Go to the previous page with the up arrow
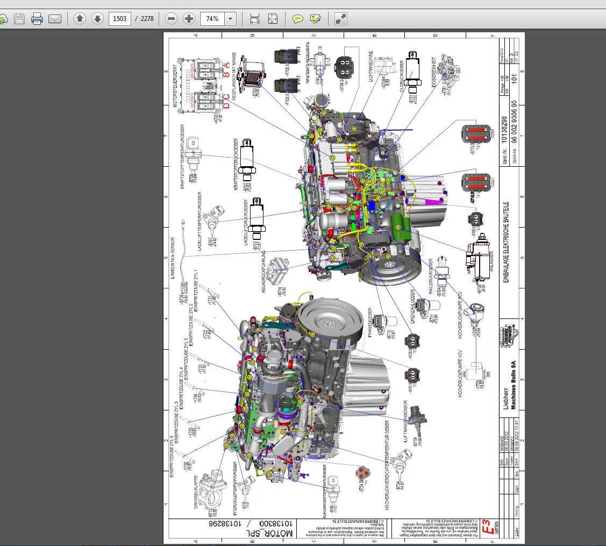This screenshot has height=546, width=606. pos(80,19)
